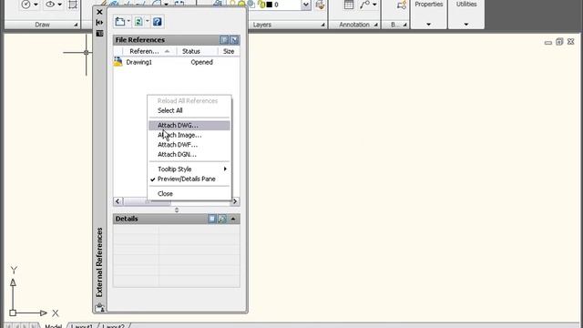Expand the Attach file dropdown arrow
Image resolution: width=583 pixels, height=328 pixels.
click(x=128, y=22)
